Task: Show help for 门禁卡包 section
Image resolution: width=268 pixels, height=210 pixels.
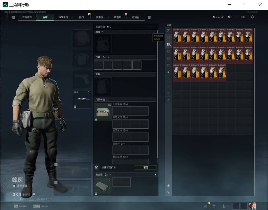Action: (x=107, y=99)
